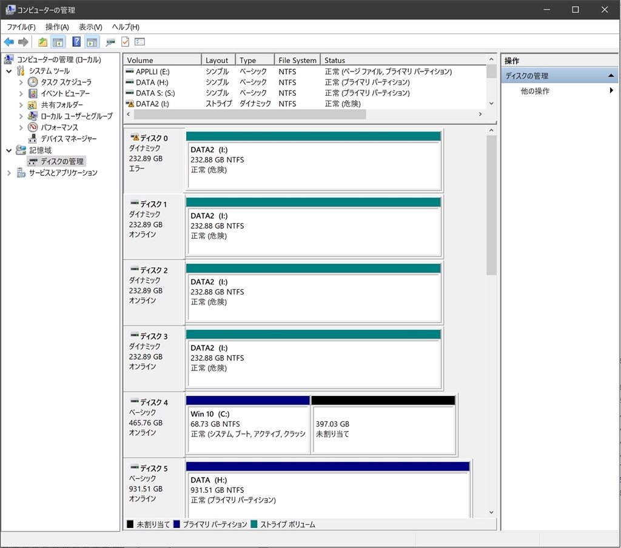Expand the タスク スケジューラ tree node
The width and height of the screenshot is (621, 548).
[x=21, y=82]
